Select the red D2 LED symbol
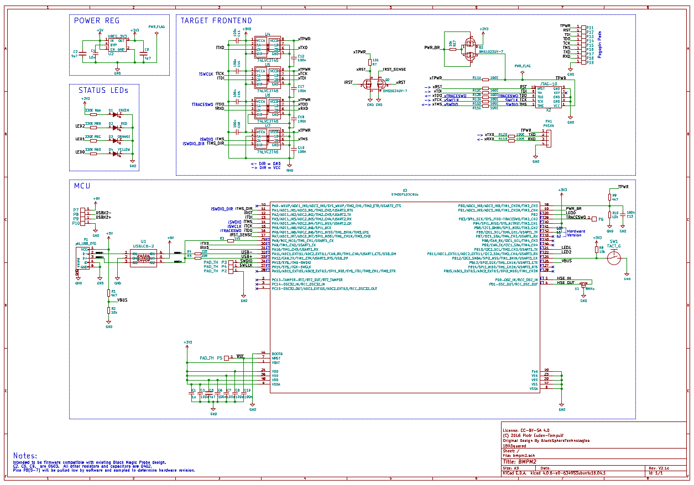 coord(116,128)
